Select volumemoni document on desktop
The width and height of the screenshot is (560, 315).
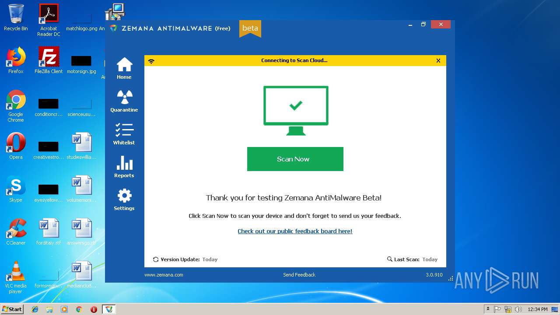point(81,189)
